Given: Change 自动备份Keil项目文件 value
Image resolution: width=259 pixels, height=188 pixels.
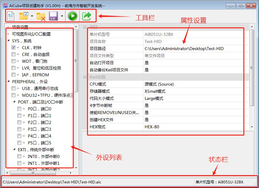Looking at the screenshot, I should [x=196, y=70].
